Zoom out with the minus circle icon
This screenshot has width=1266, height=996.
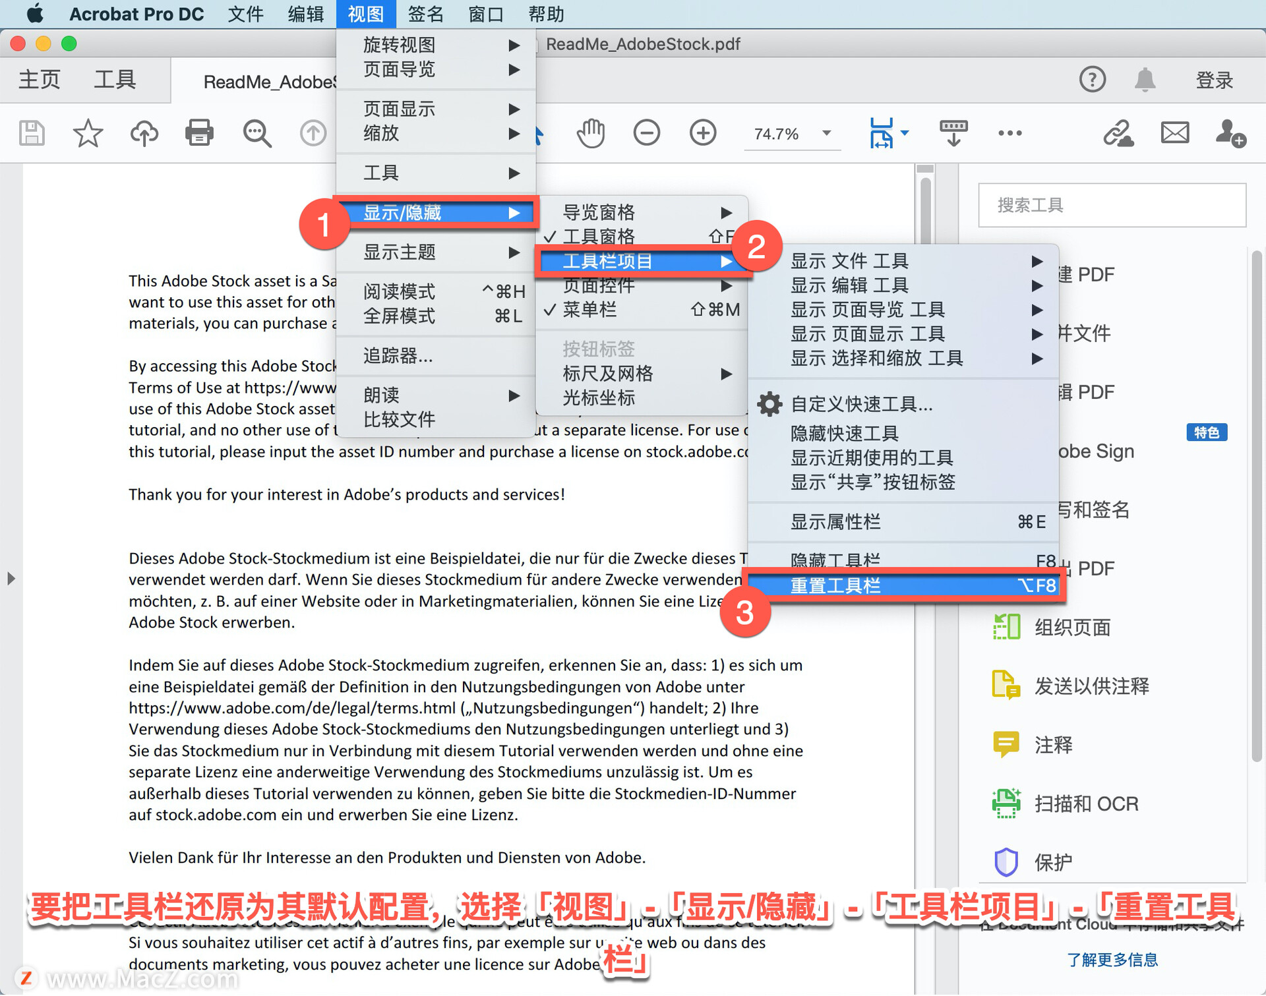(647, 133)
